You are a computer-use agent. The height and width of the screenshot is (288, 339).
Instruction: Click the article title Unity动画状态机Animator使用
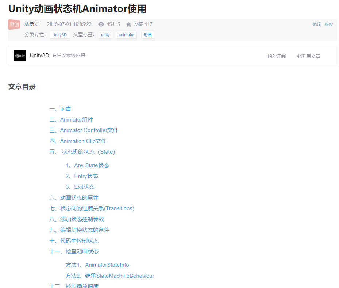pyautogui.click(x=77, y=9)
